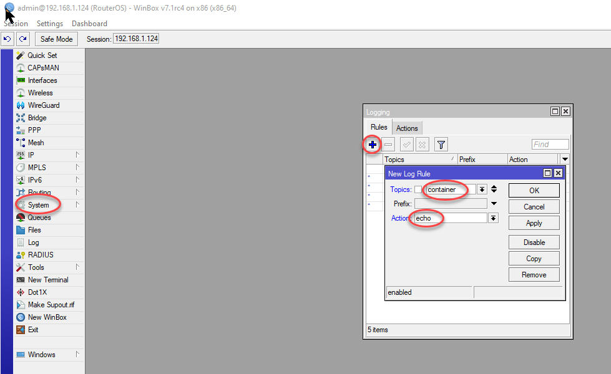Click the Prefix input field

pos(451,204)
